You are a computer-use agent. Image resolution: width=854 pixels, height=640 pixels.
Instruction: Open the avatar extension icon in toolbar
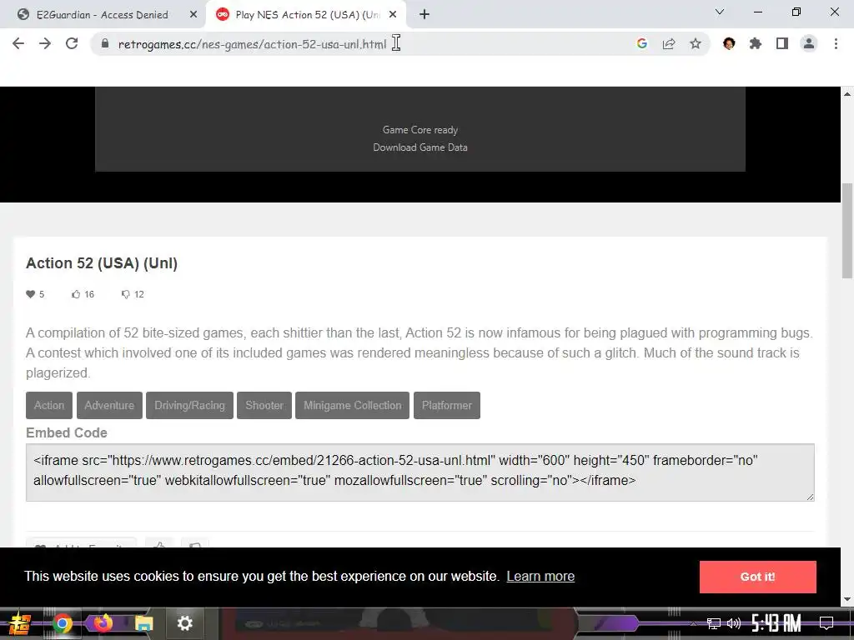click(x=729, y=43)
